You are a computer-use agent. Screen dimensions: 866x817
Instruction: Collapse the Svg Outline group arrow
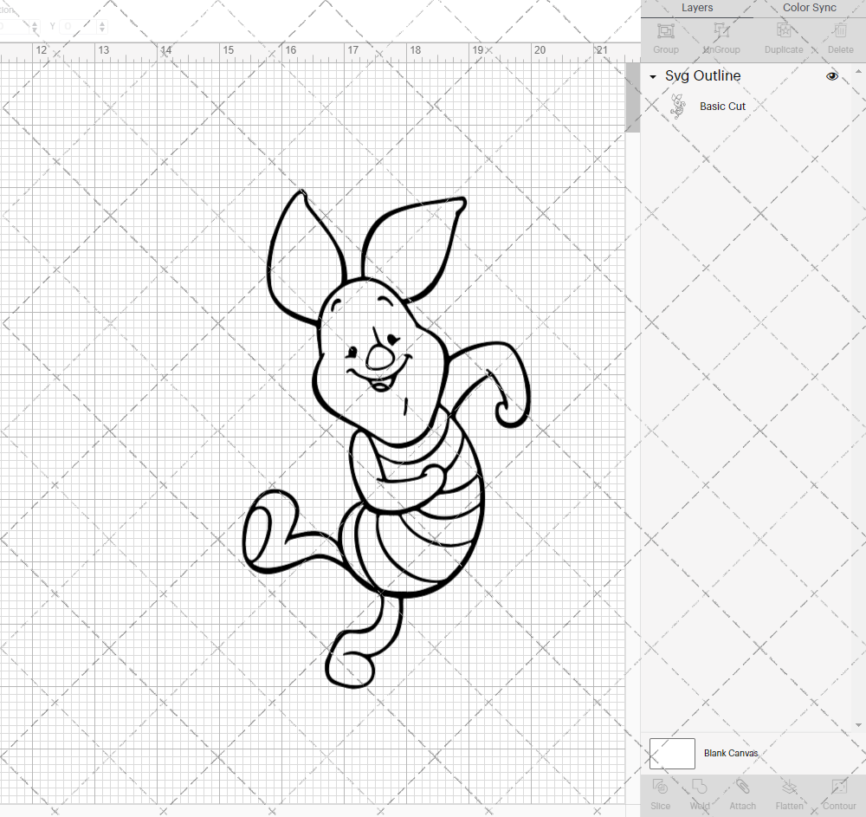point(653,77)
